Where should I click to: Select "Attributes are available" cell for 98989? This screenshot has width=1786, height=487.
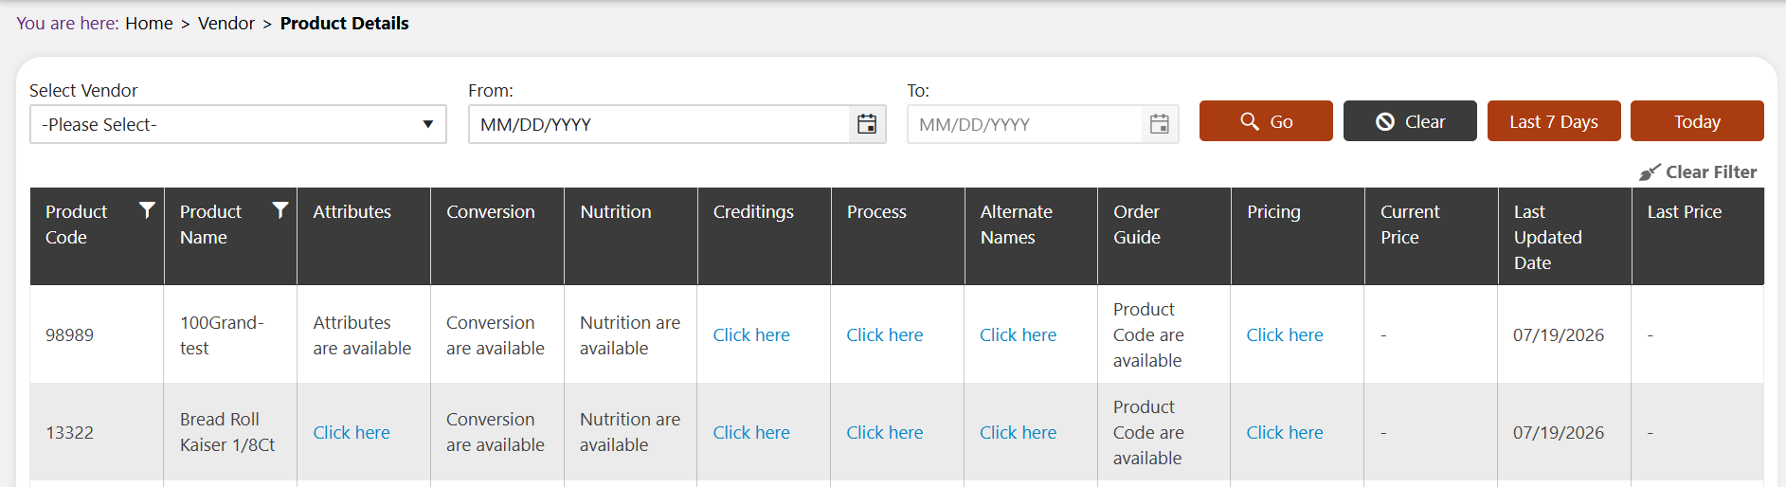[x=362, y=335]
